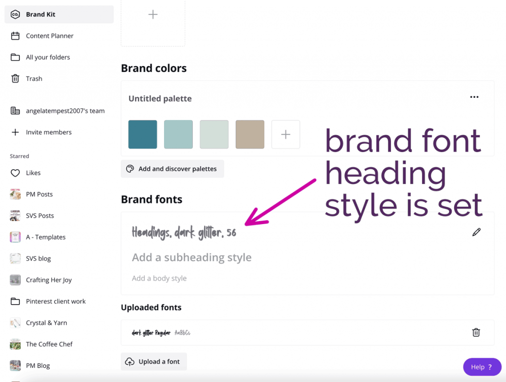This screenshot has height=382, width=506.
Task: Click the PM Posts thumbnail
Action: [15, 194]
